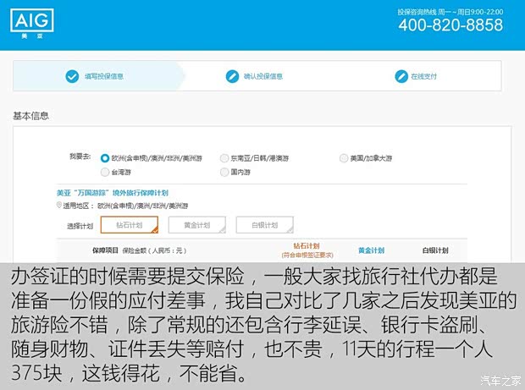Click the 400-820-8858 hotline number
525x390 pixels.
coord(450,25)
